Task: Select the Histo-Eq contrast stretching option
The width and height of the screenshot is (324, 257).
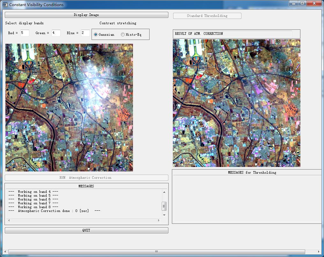Action: point(123,34)
